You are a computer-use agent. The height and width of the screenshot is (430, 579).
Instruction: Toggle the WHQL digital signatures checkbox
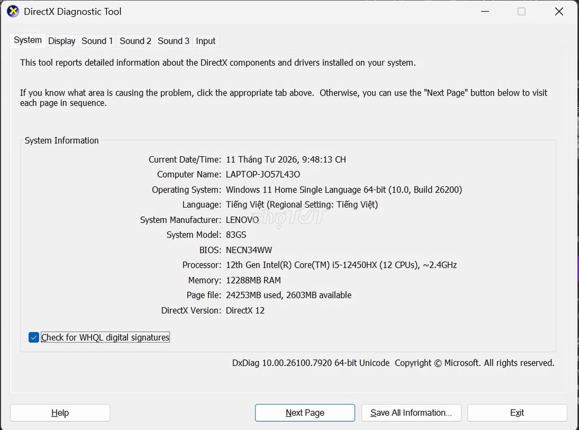pos(34,338)
